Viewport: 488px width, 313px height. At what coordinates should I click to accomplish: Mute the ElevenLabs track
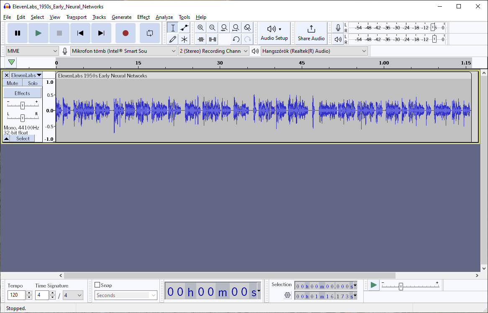(x=12, y=83)
